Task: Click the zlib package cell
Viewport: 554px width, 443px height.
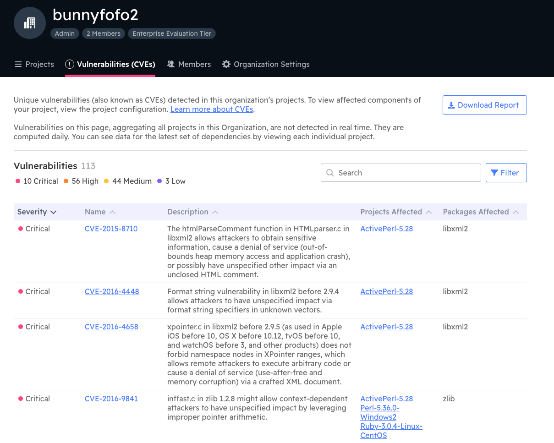Action: pyautogui.click(x=449, y=399)
